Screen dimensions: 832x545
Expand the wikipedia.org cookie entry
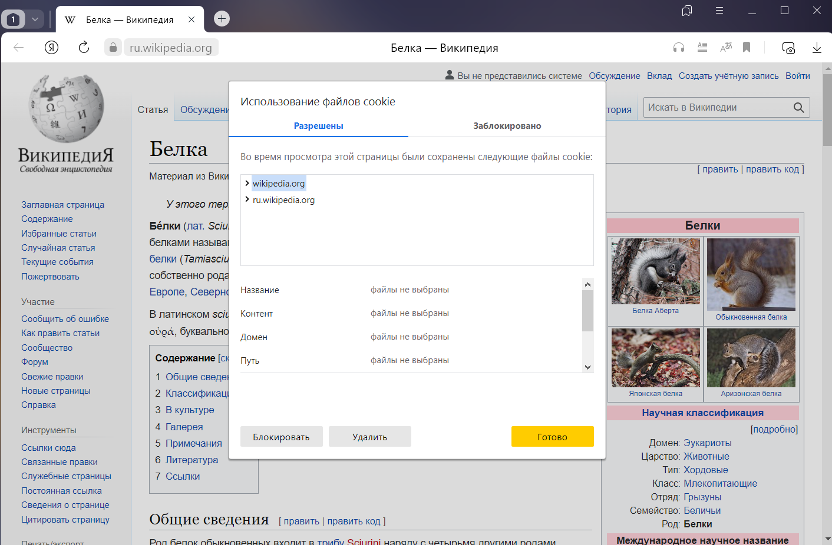[x=247, y=184]
